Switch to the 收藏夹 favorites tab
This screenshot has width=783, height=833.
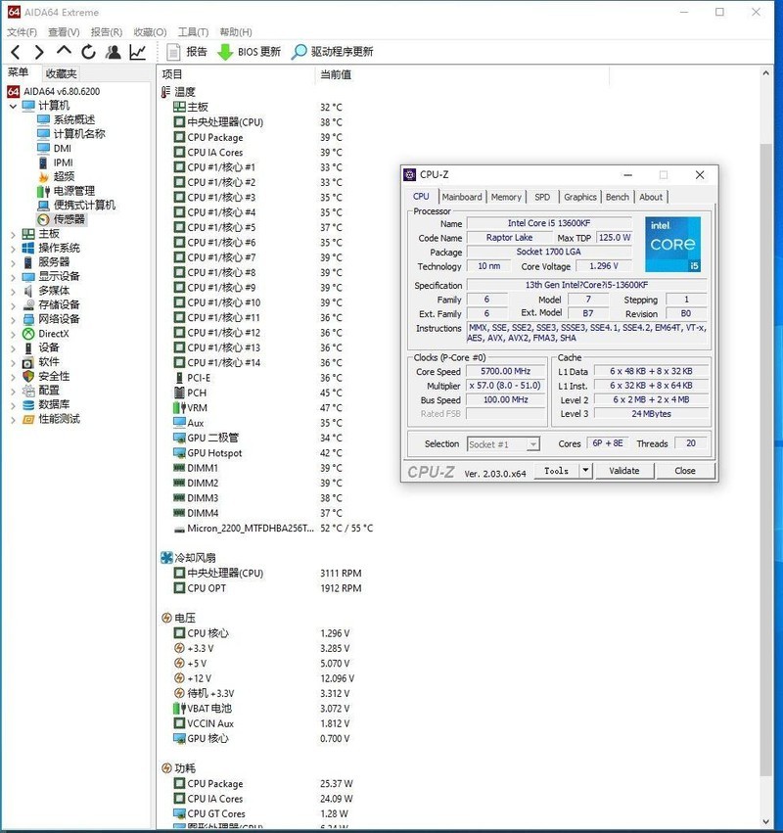point(61,73)
